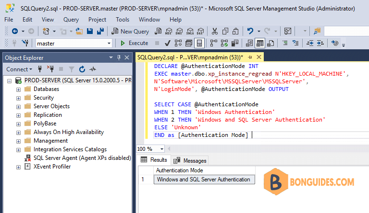Open the Tools menu

tap(123, 20)
